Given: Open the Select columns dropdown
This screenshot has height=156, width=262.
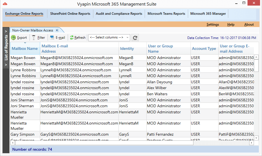Looking at the screenshot, I should [x=109, y=37].
